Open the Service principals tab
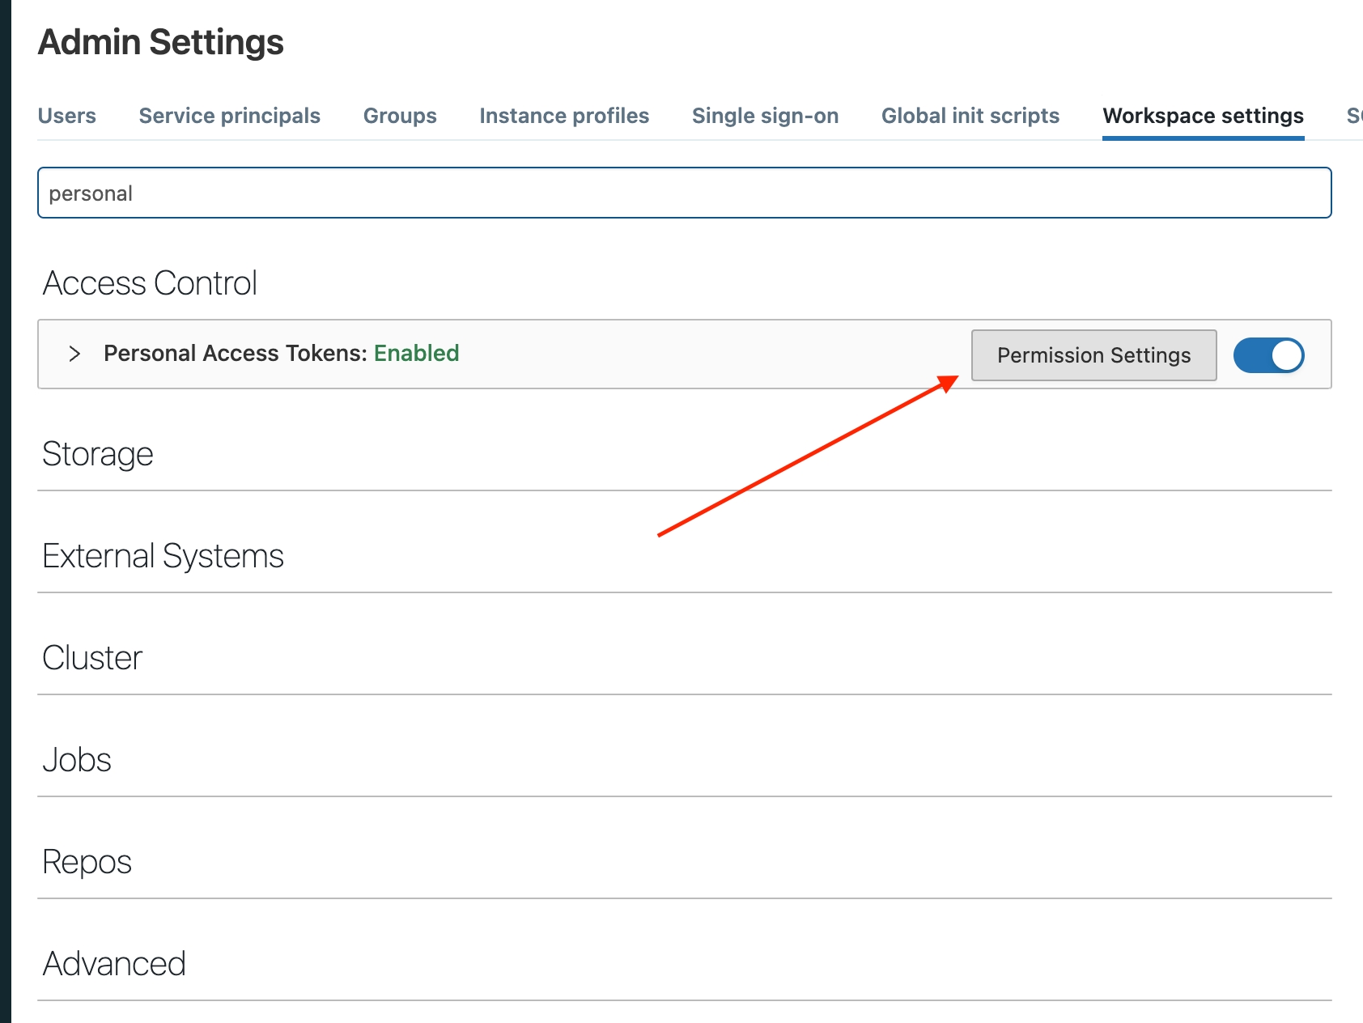Viewport: 1363px width, 1023px height. point(230,116)
